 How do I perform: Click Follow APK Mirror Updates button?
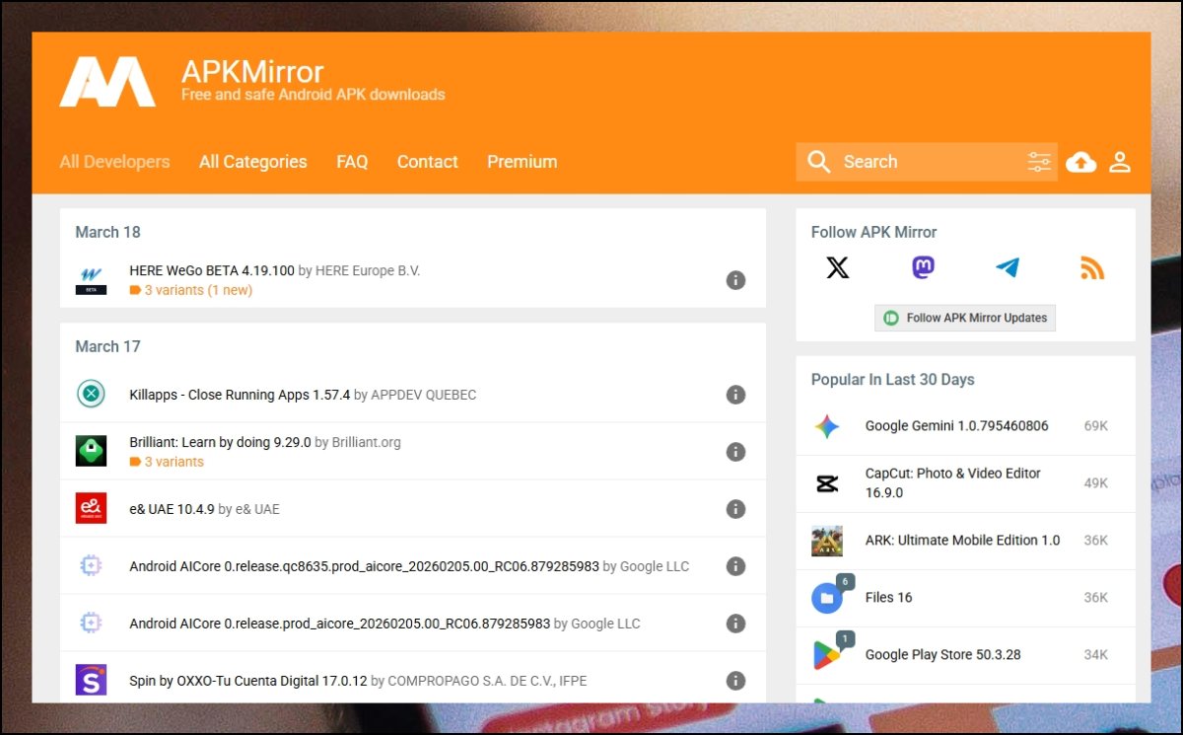pyautogui.click(x=965, y=318)
